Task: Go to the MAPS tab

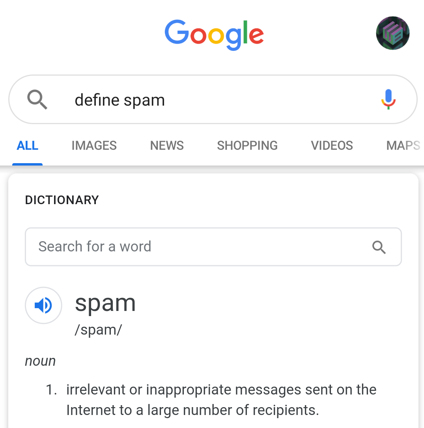Action: (403, 145)
